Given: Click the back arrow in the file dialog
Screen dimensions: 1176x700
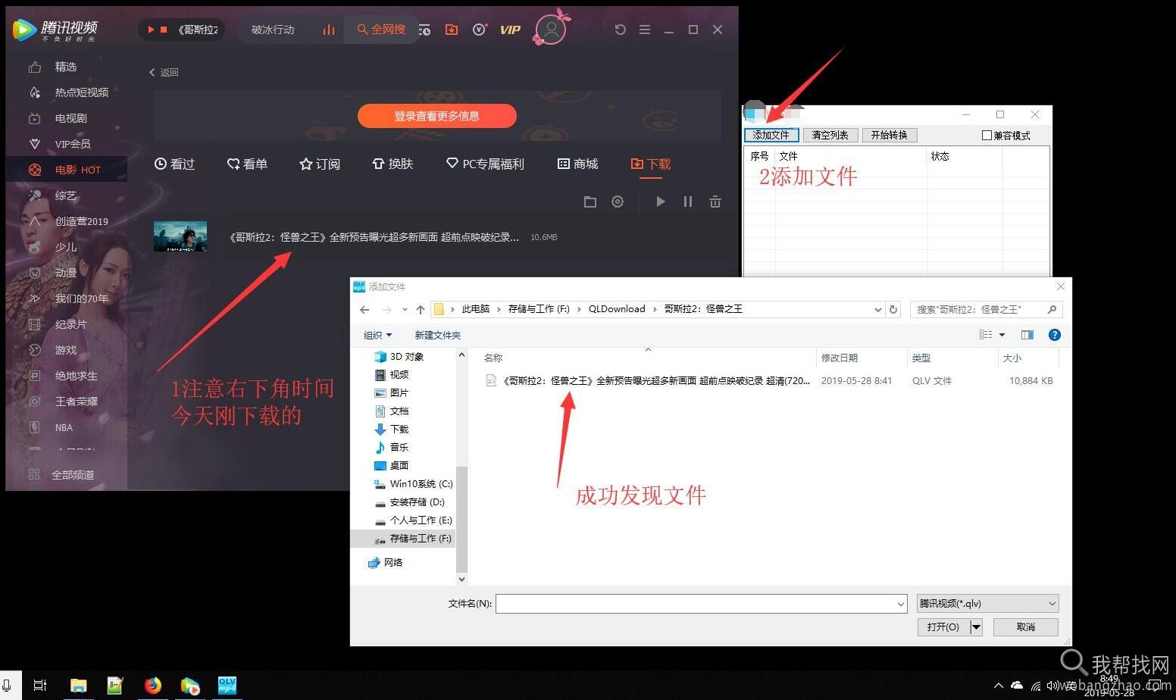Looking at the screenshot, I should [x=364, y=309].
